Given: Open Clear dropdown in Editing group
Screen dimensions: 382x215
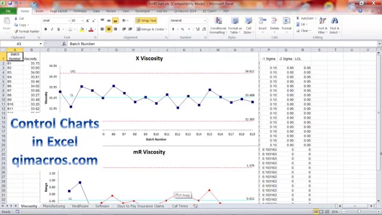Looking at the screenshot, I should pos(310,30).
